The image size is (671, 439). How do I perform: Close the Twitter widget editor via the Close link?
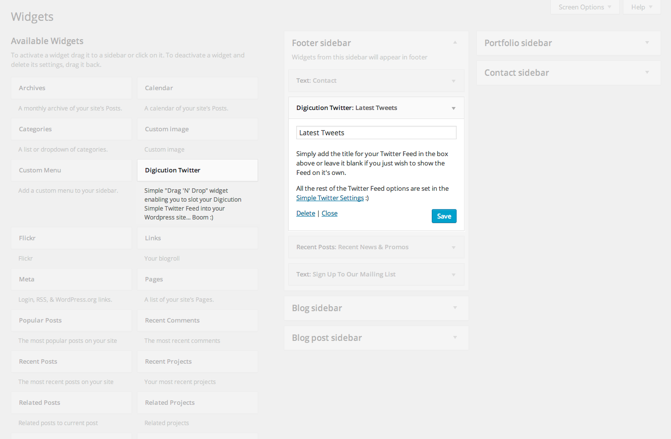[x=330, y=213]
